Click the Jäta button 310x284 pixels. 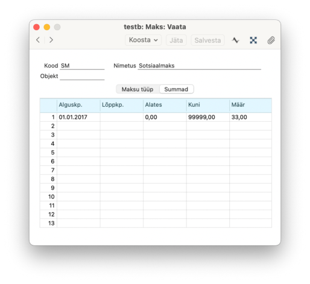point(176,40)
